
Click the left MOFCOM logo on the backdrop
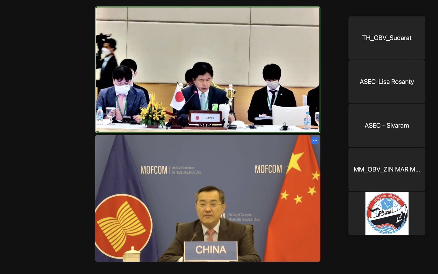point(154,170)
